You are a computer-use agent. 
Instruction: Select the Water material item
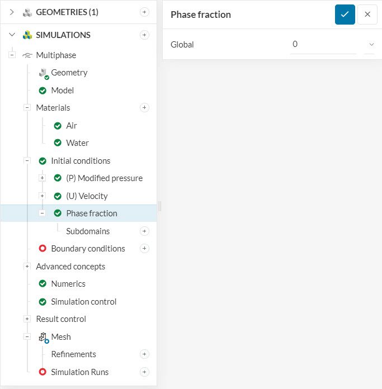click(x=77, y=143)
